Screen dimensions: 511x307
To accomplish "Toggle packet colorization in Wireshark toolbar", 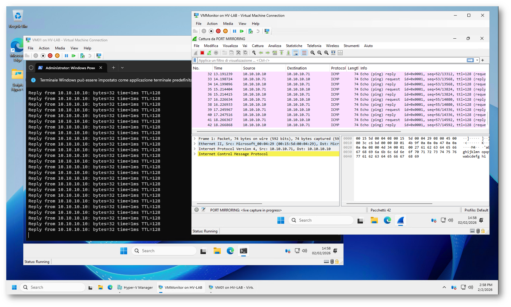I will 304,53.
